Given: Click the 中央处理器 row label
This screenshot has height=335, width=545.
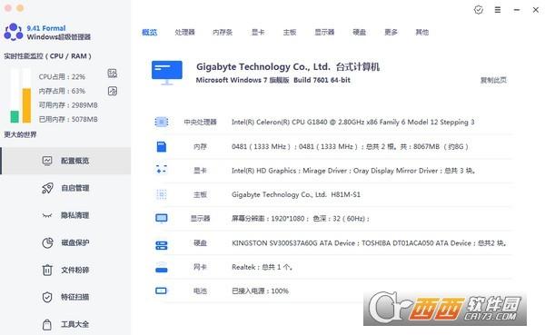Looking at the screenshot, I should click(x=200, y=122).
